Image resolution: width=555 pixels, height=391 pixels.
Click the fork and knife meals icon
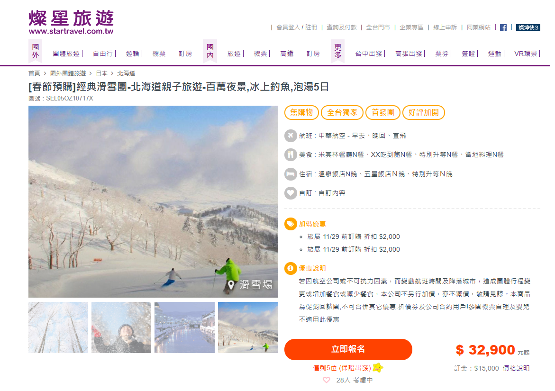tap(290, 155)
